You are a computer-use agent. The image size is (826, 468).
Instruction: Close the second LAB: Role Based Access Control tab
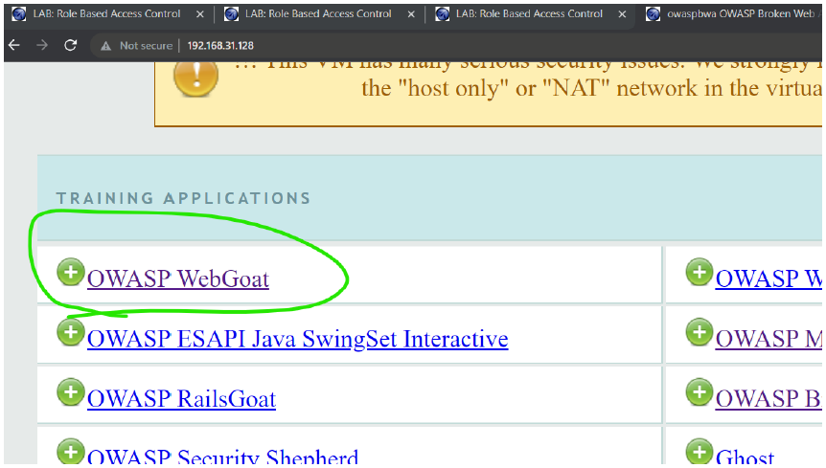tap(411, 14)
